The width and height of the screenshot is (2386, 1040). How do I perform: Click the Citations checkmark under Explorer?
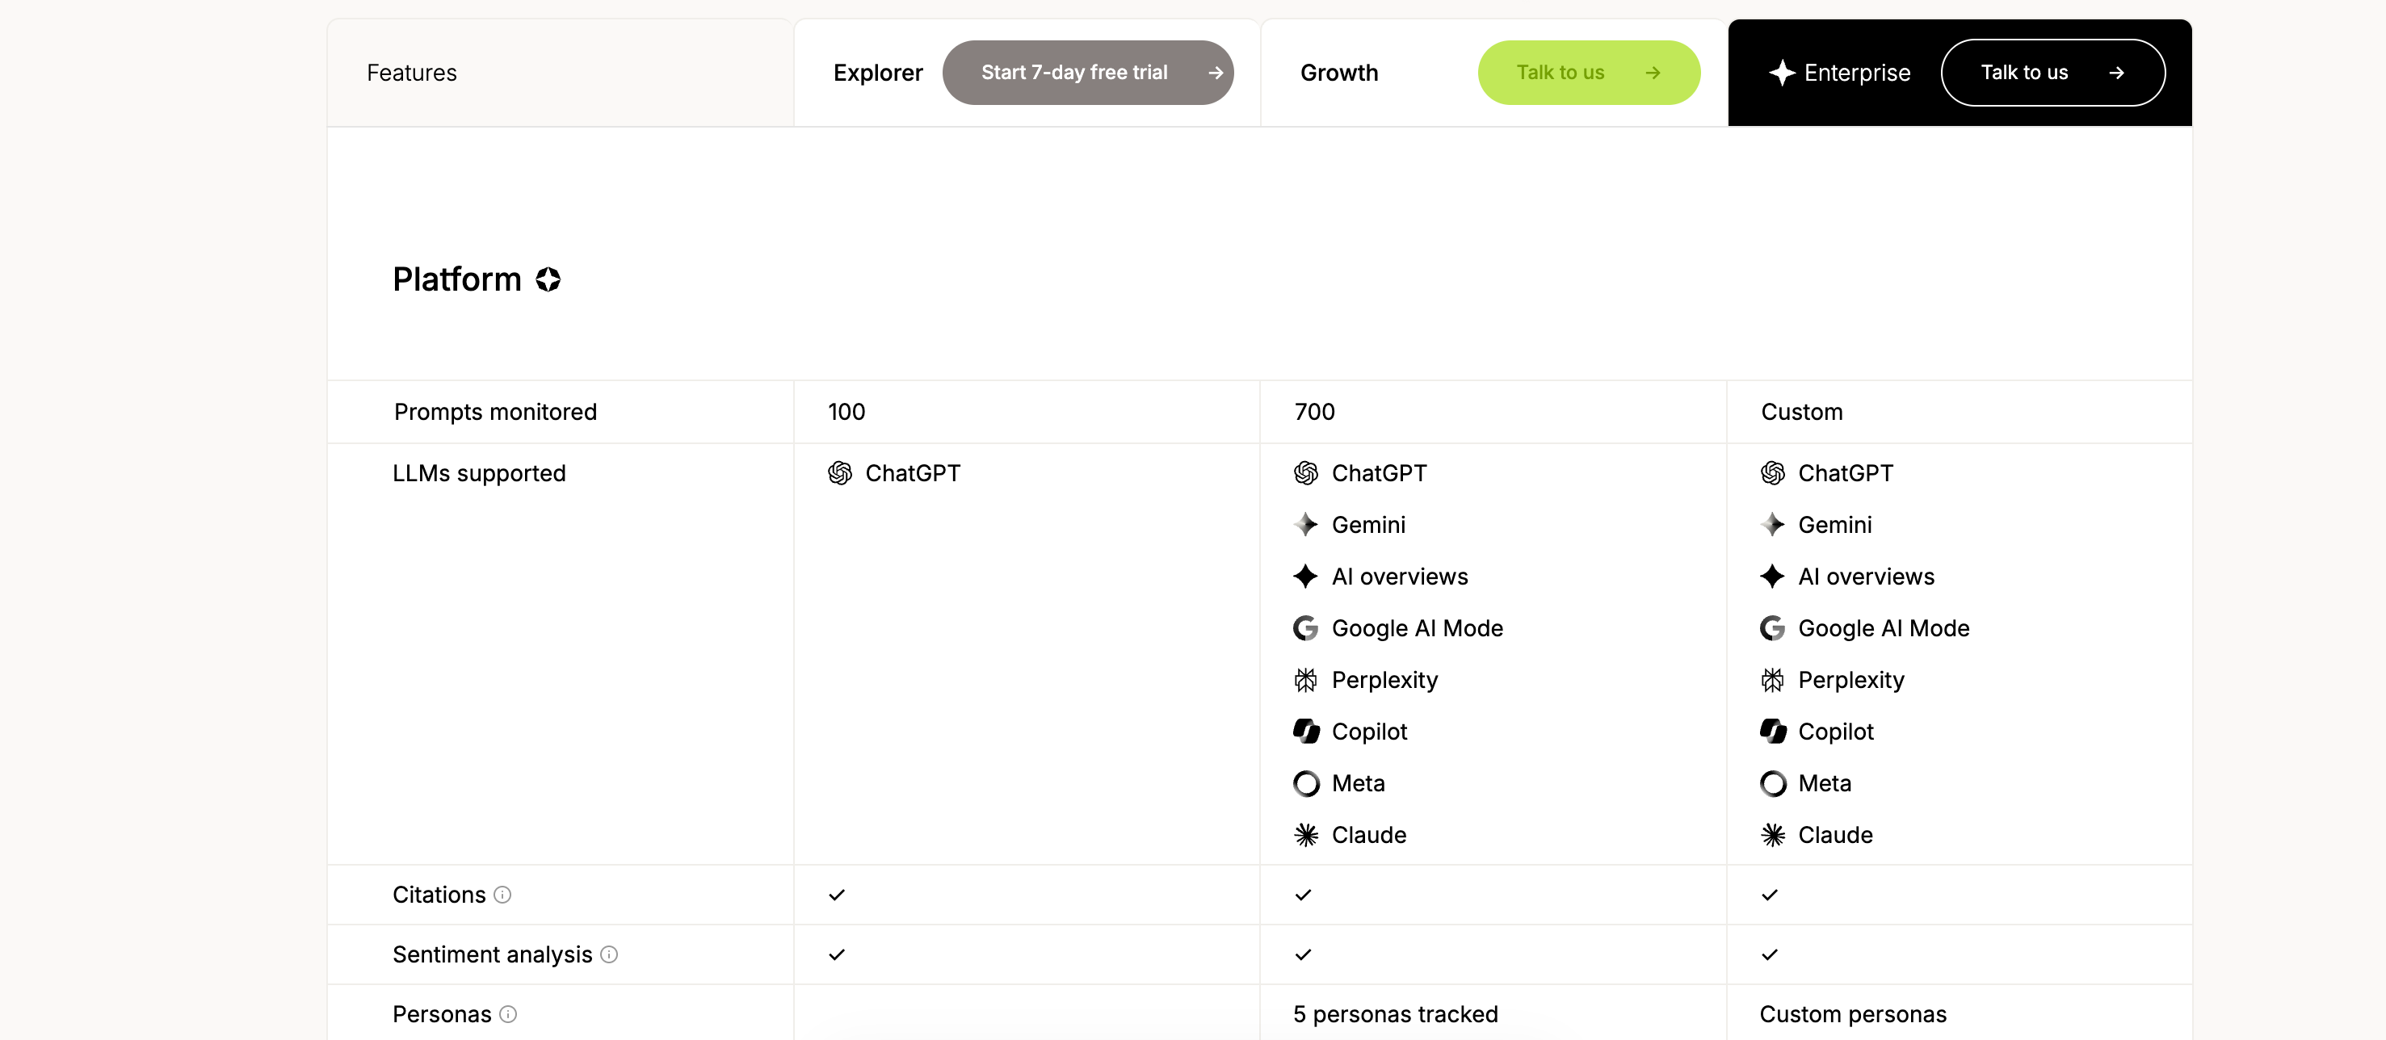click(835, 895)
